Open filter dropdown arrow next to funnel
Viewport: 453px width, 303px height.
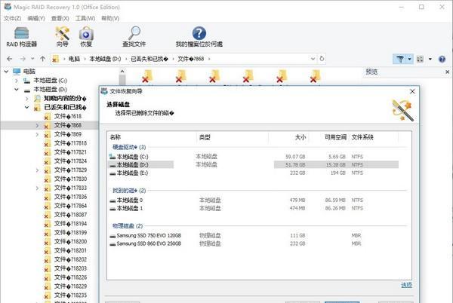pos(410,59)
